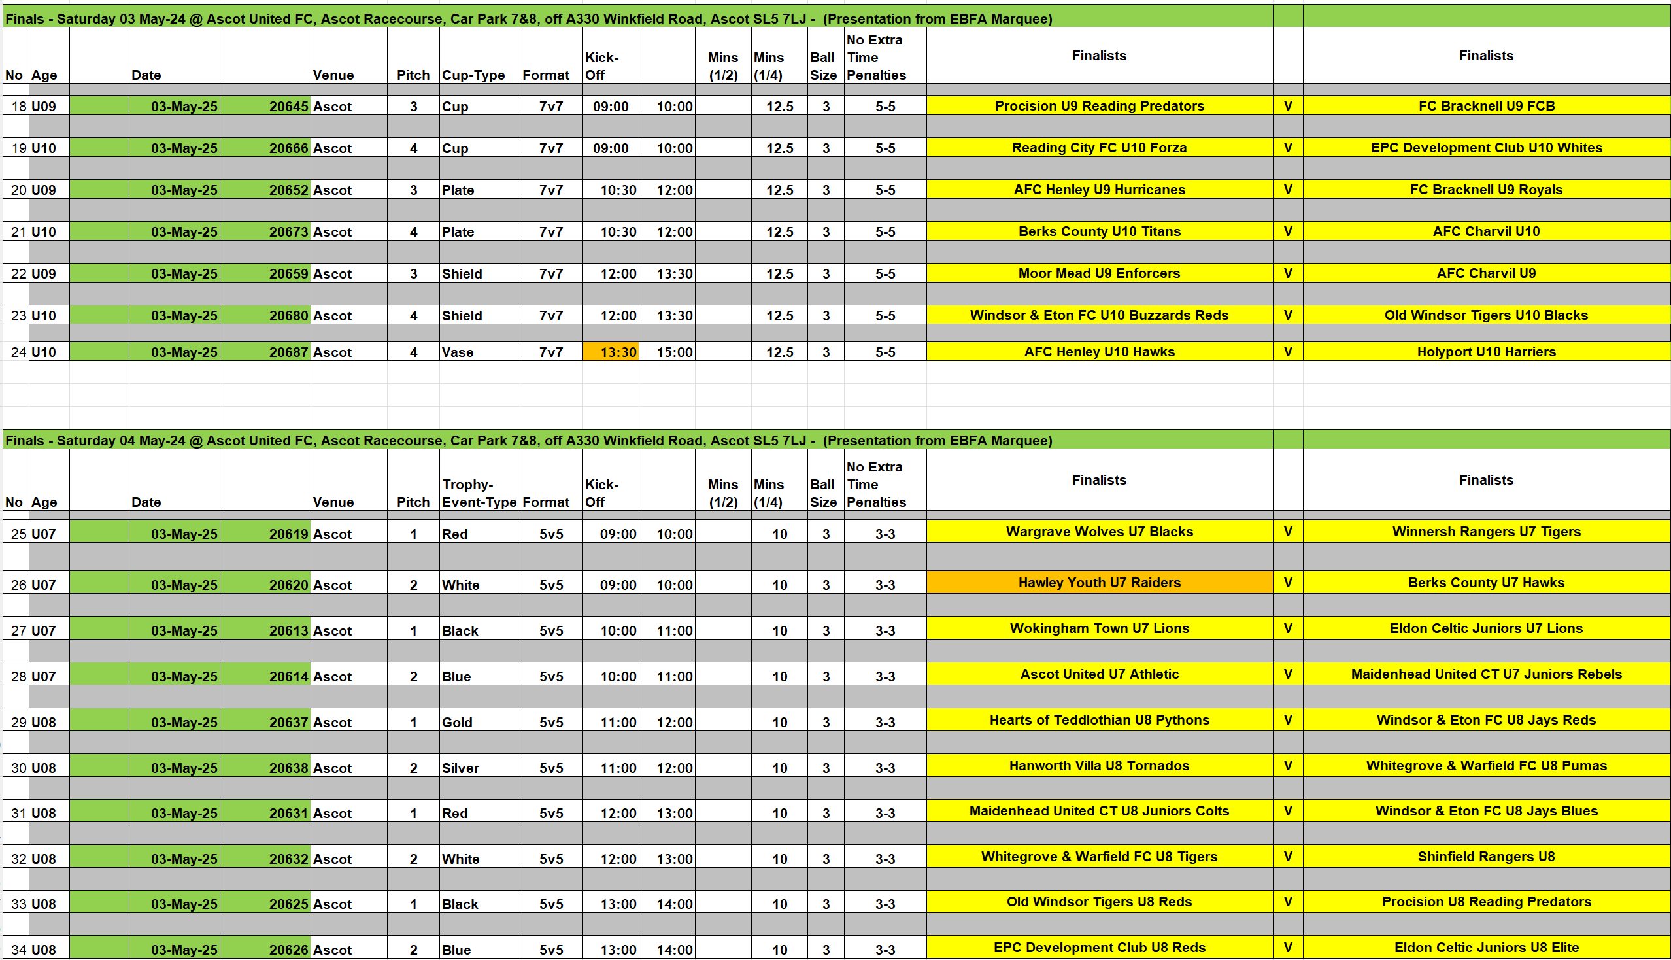Select match number 20687 cell

pos(265,351)
